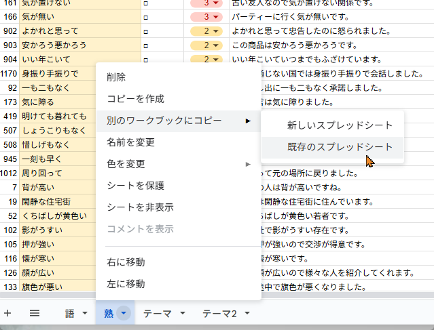Click number cell 1012
This screenshot has width=434, height=330.
coord(10,173)
